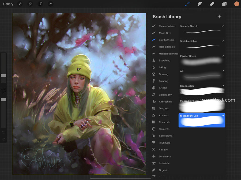This screenshot has height=180, width=241.
Task: Select the Messy Blur Fush brush
Action: (202, 105)
